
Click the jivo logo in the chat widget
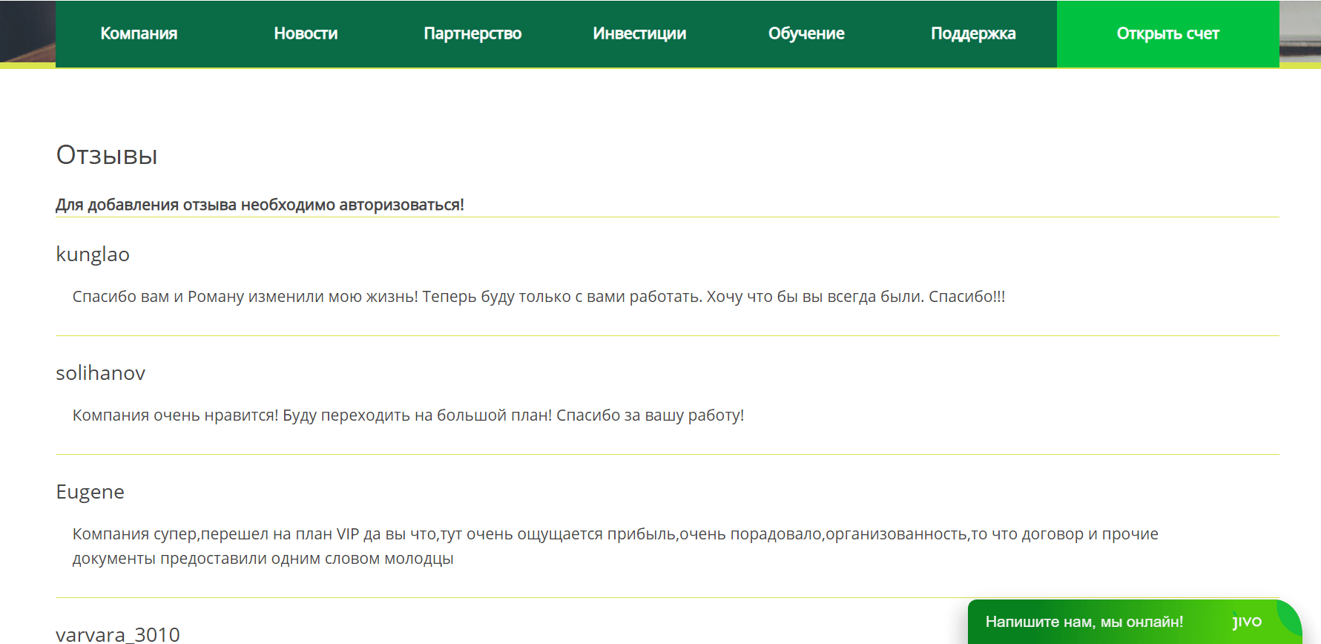click(1247, 622)
